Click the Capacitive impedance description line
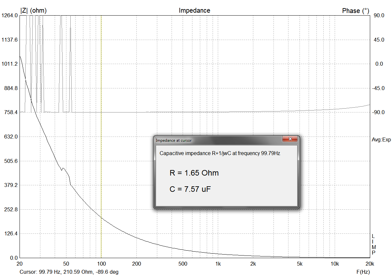392x276 pixels. click(220, 153)
